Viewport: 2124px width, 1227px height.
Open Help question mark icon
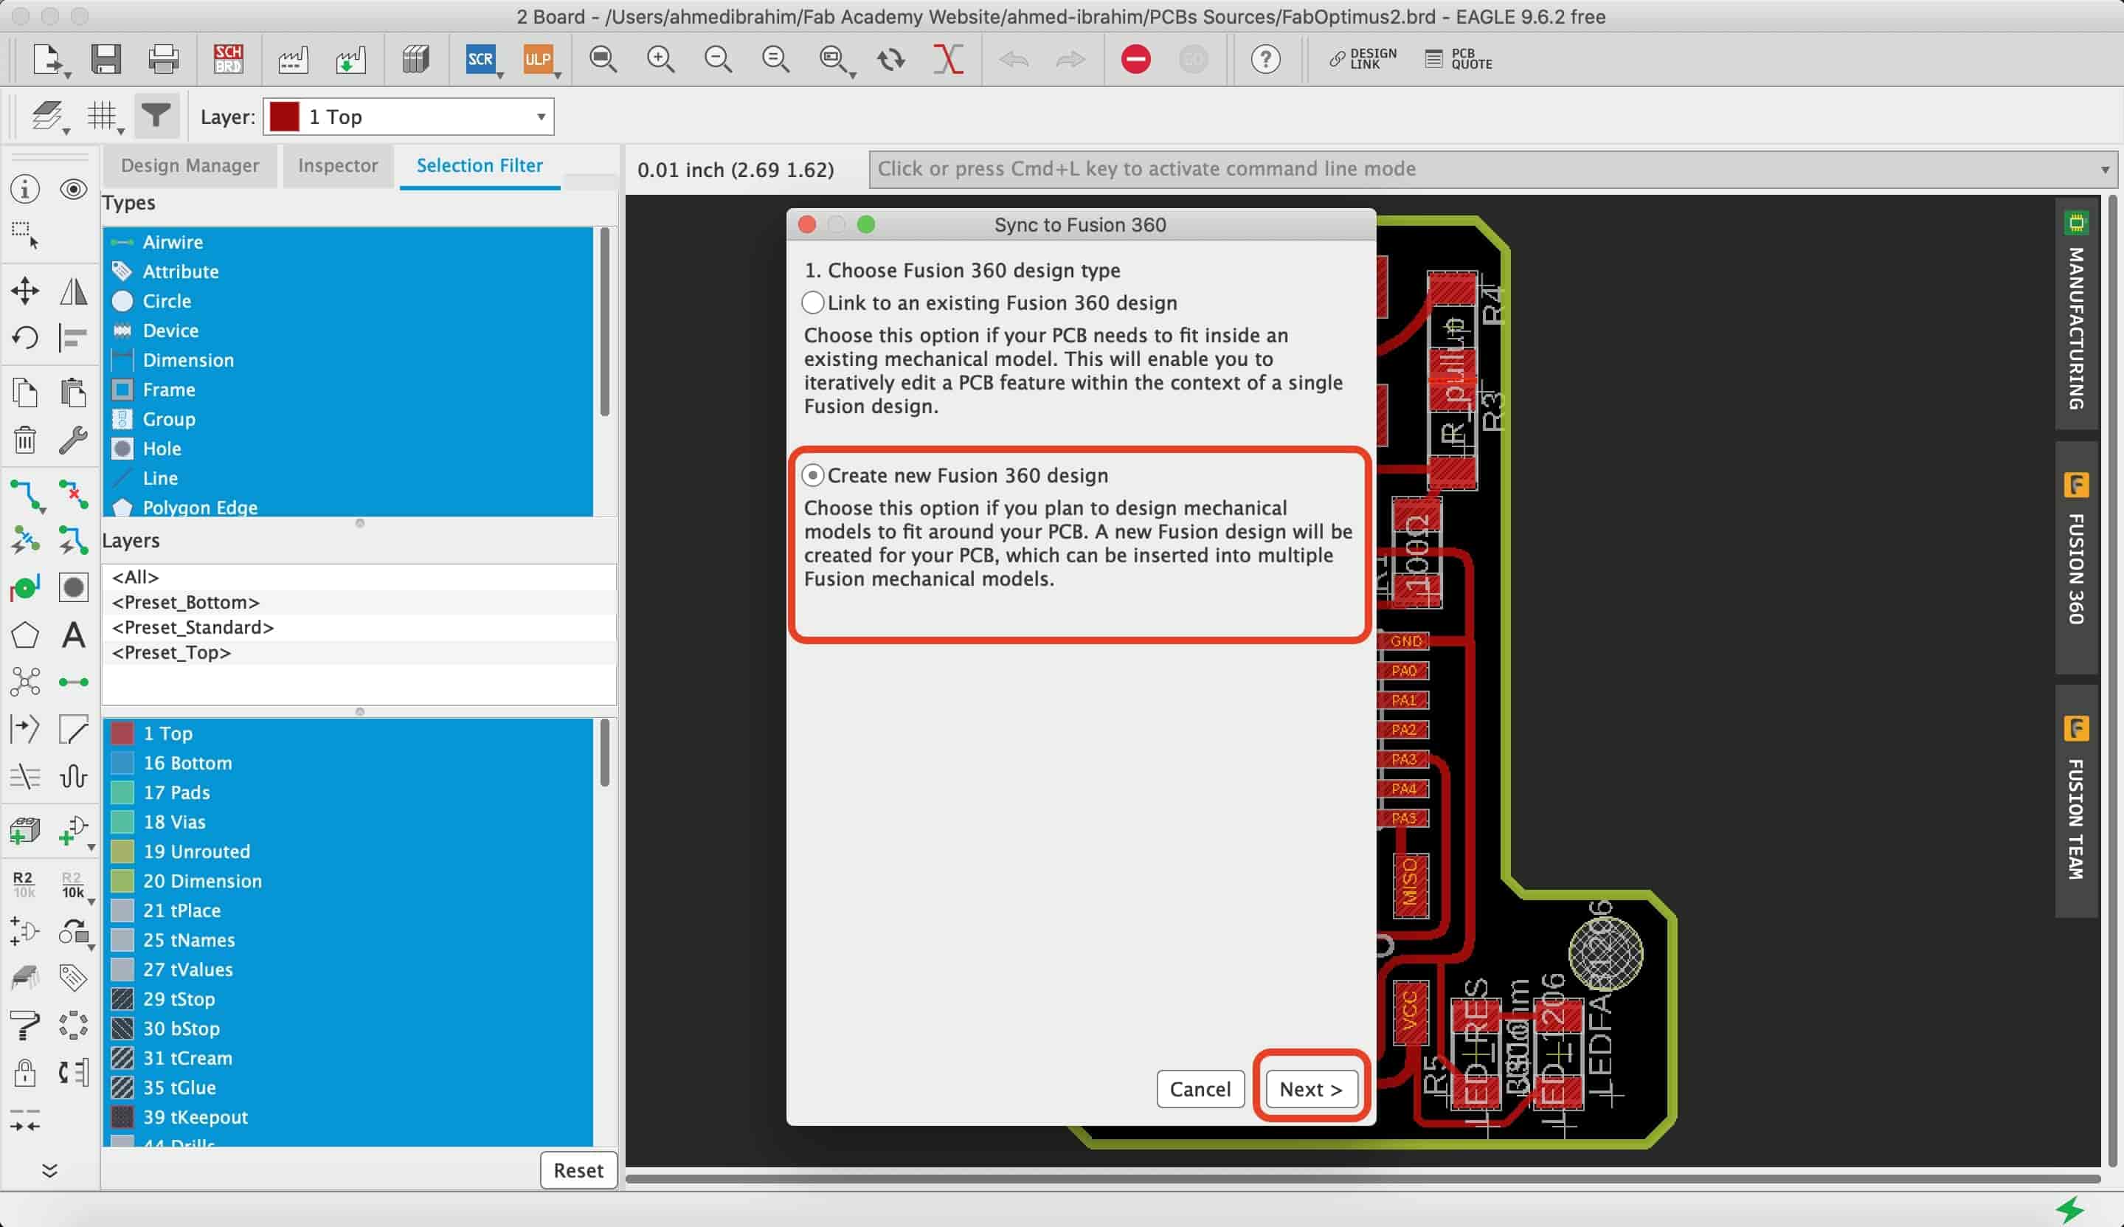(x=1265, y=59)
